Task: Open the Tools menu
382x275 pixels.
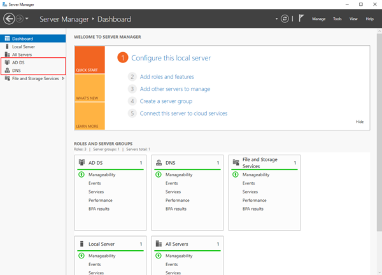Action: 337,18
